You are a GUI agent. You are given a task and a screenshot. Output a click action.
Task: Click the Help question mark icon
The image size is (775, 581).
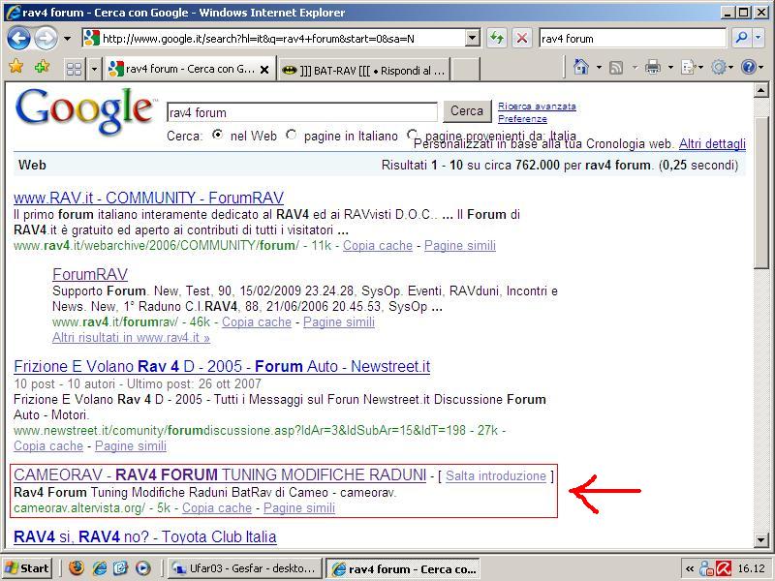(748, 68)
